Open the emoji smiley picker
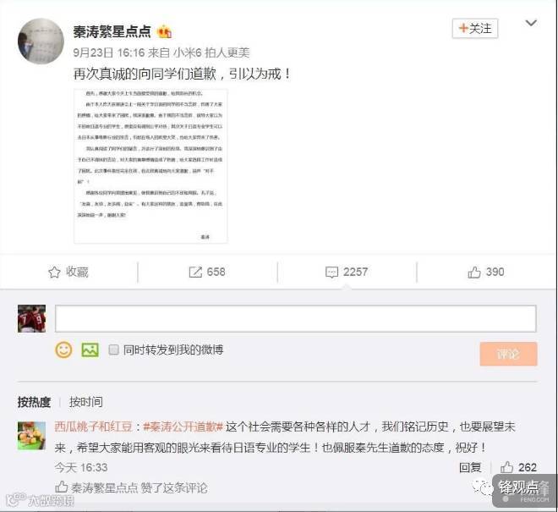Image resolution: width=558 pixels, height=512 pixels. pos(63,350)
